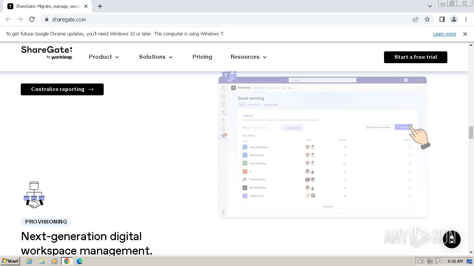This screenshot has width=474, height=266.
Task: Launch Microsoft Edge from the taskbar
Action: click(80, 261)
